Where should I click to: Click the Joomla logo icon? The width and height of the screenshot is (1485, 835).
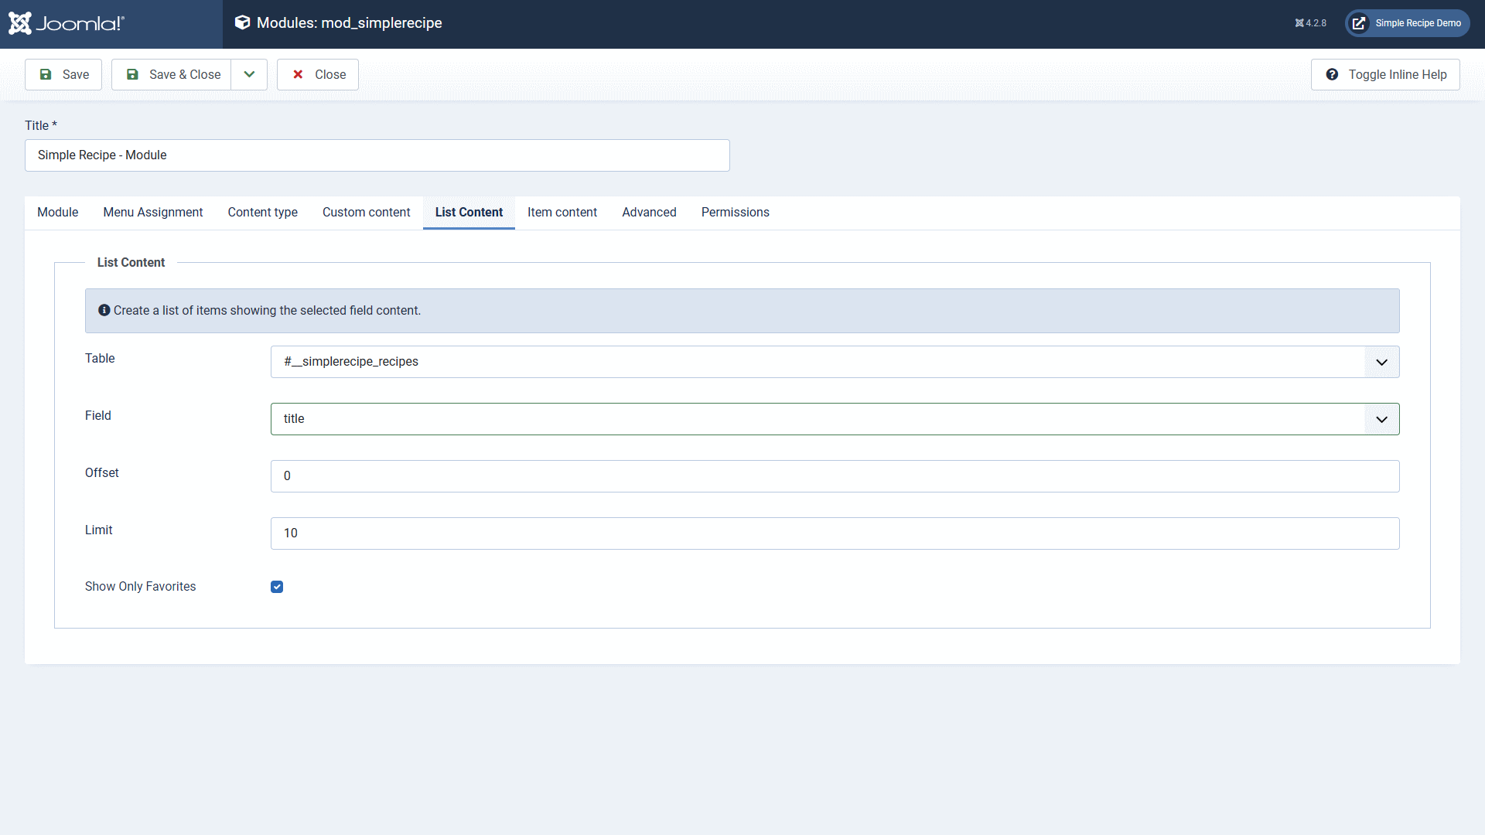[x=20, y=23]
